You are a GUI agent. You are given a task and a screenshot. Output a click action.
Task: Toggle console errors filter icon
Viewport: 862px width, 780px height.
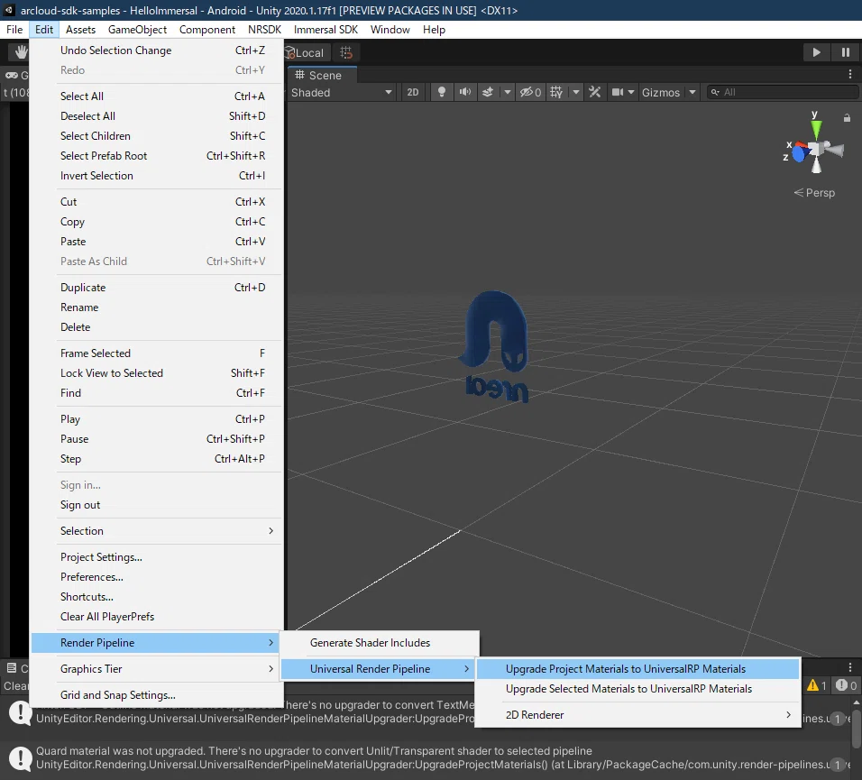[x=846, y=685]
